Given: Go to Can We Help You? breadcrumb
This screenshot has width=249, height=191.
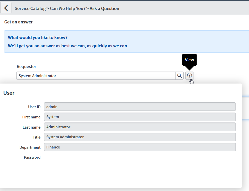Looking at the screenshot, I should tap(68, 8).
